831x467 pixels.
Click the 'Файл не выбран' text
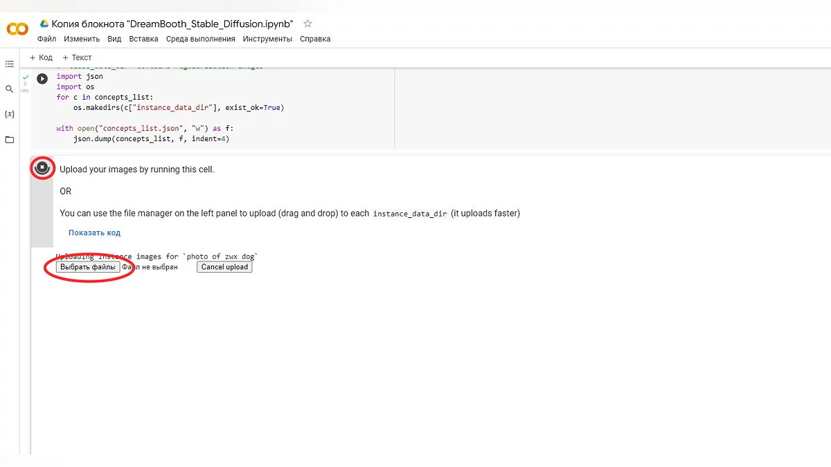click(x=150, y=266)
